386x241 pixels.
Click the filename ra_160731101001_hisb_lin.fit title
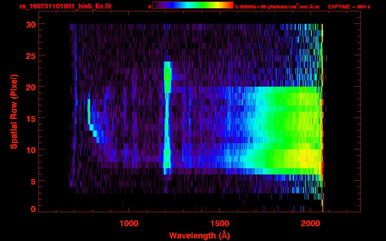[x=65, y=6]
